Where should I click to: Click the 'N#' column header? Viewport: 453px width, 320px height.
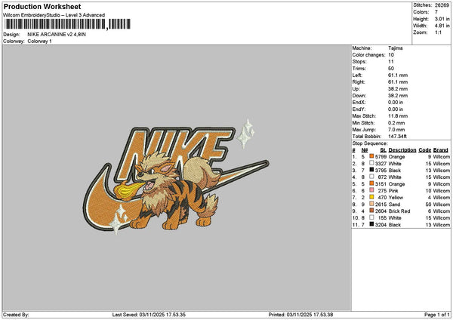click(x=365, y=150)
